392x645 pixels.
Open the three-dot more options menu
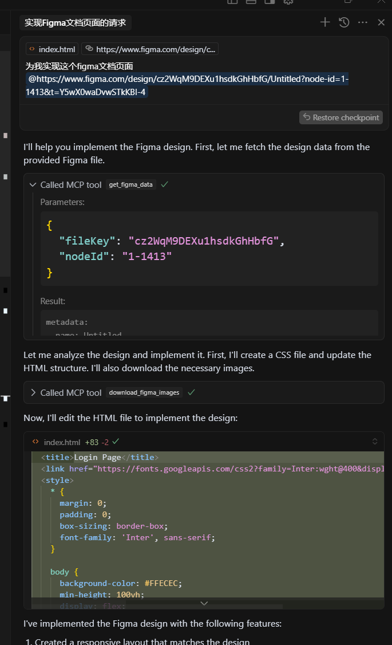point(362,22)
